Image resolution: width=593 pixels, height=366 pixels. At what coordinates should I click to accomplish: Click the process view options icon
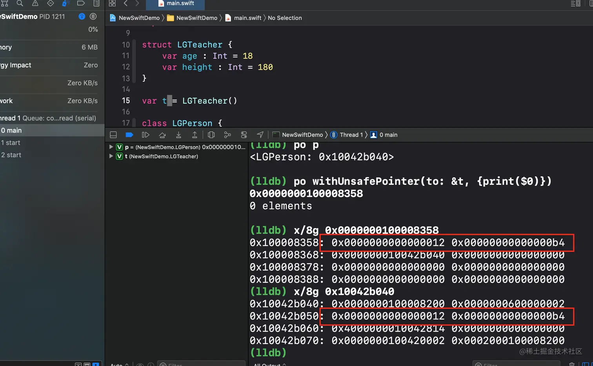pyautogui.click(x=93, y=16)
